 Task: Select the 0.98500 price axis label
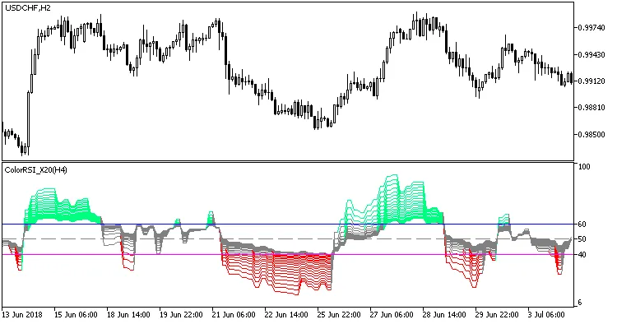click(591, 135)
